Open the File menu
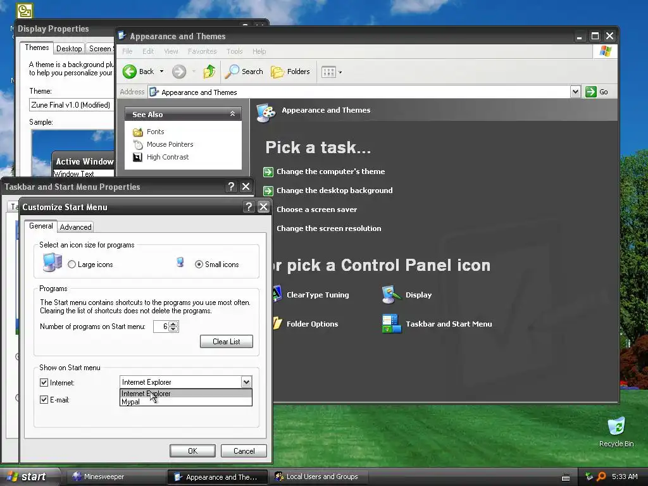Screen dimensions: 648x486 (127, 51)
